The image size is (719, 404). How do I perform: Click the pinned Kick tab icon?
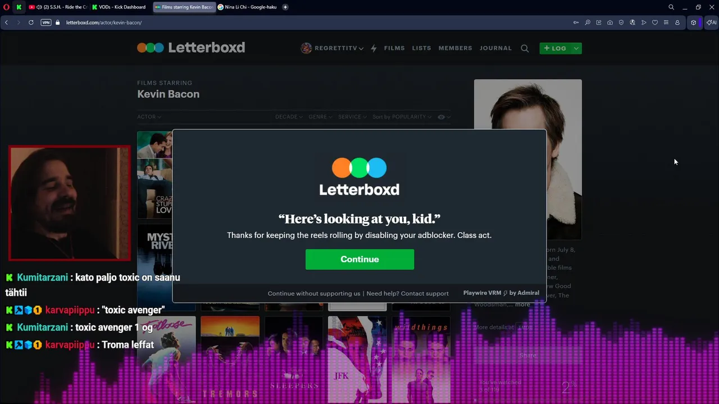(x=19, y=7)
